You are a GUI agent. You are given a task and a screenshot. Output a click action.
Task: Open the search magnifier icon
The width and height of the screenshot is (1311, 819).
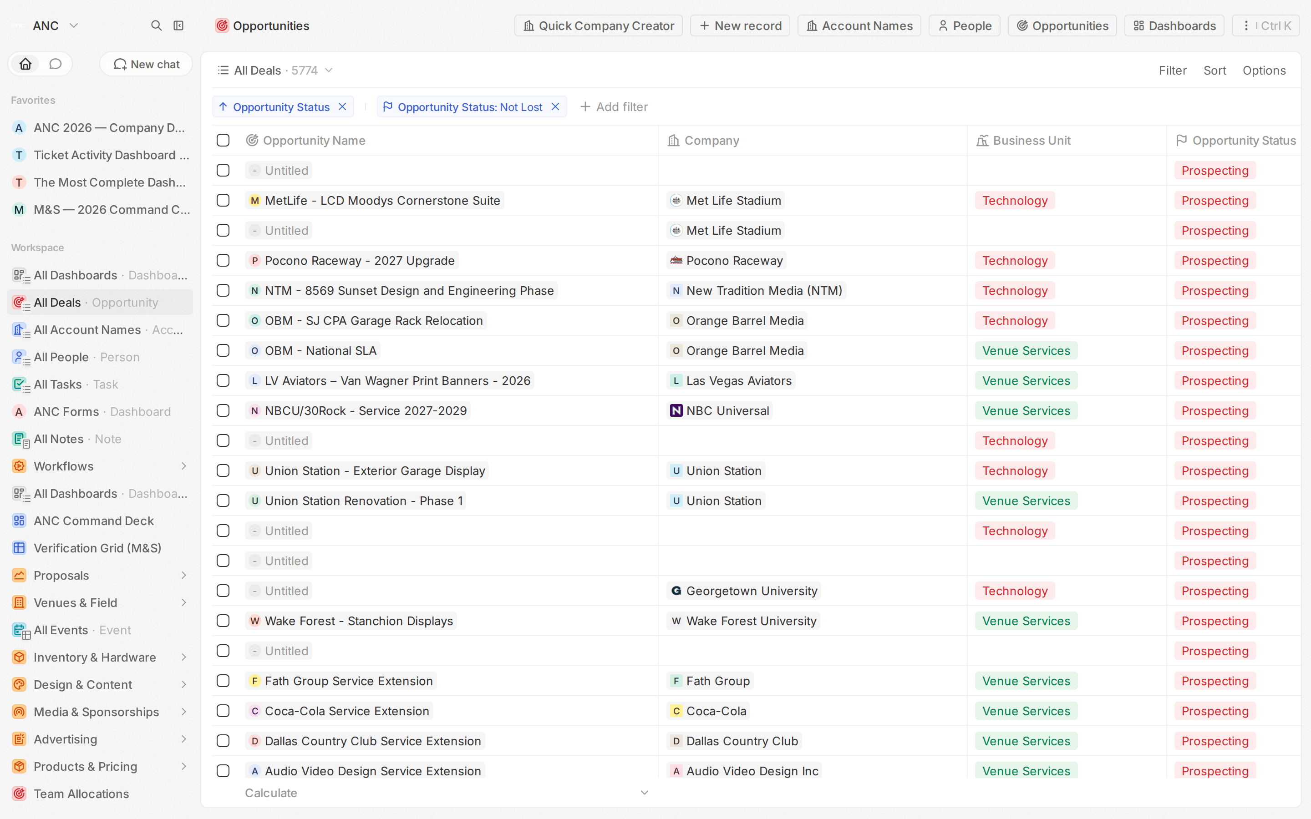click(156, 25)
